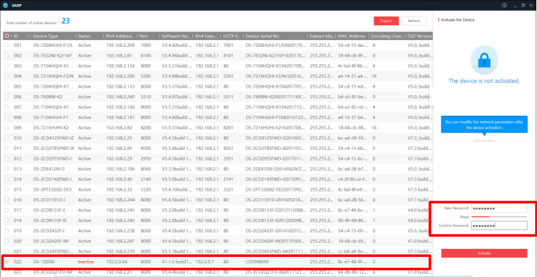Click into the Confirm Password field
Screen dimensions: 537x277
tap(498, 226)
